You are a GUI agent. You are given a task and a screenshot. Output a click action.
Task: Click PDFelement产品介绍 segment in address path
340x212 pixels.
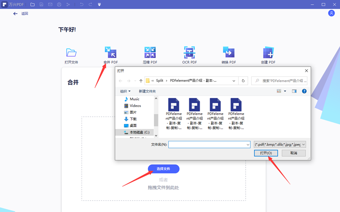[x=193, y=81]
